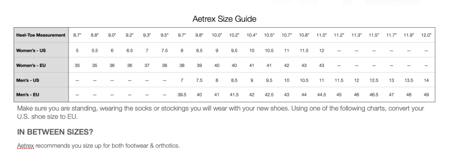Screen dimensions: 451x155
Task: Select Women's US size 5 cell
Action: (x=77, y=51)
